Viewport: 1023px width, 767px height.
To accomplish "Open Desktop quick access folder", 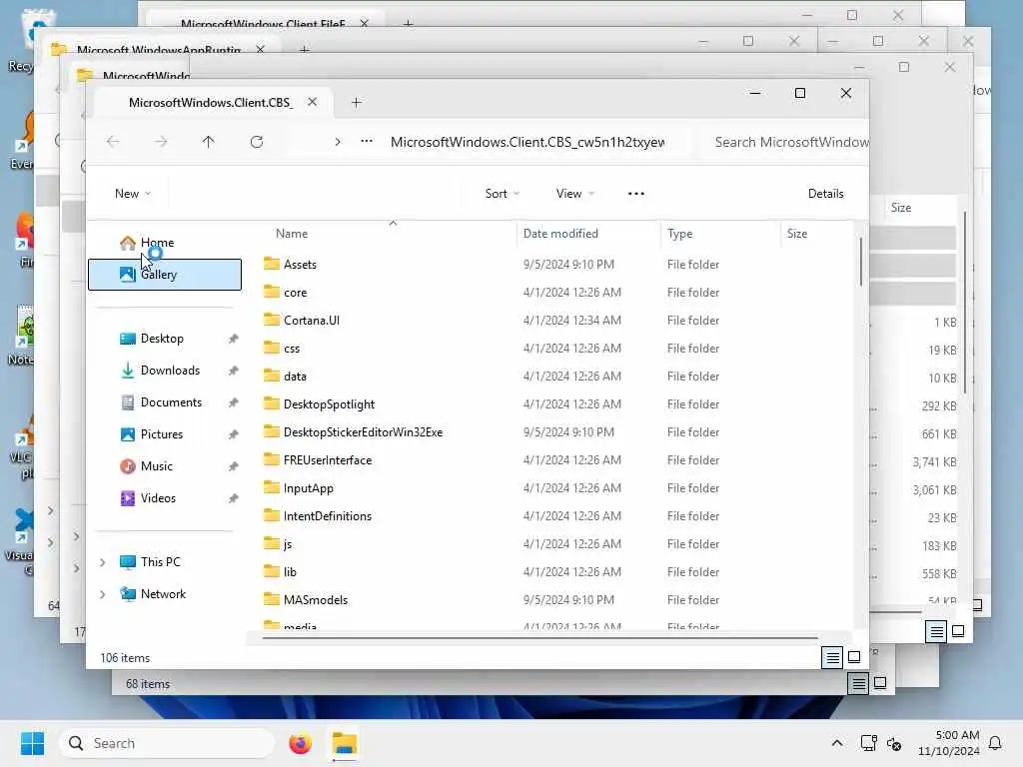I will pos(162,339).
